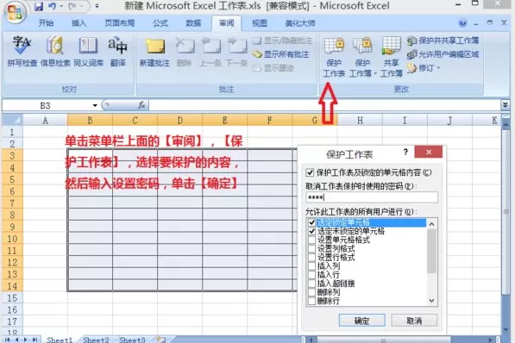Switch to the 视图 tab
This screenshot has height=343, width=515.
click(x=260, y=23)
